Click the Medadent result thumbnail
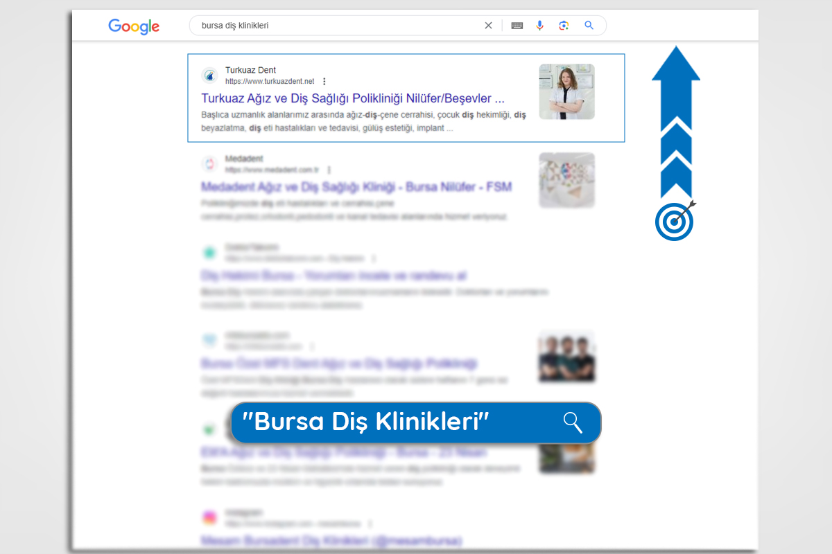This screenshot has height=554, width=832. 566,180
